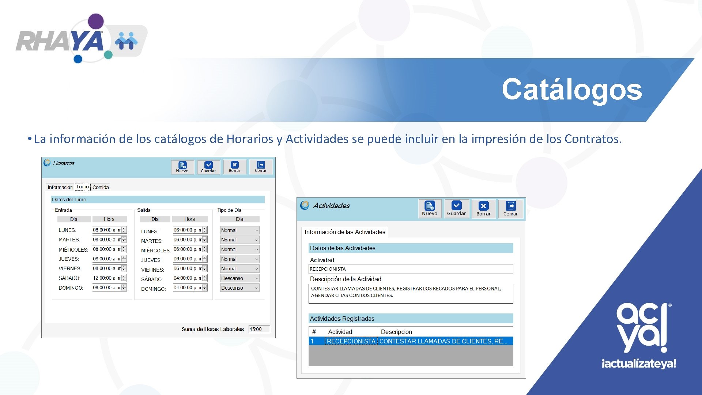Click Sábado salida time spinner
The image size is (702, 395).
pyautogui.click(x=205, y=278)
